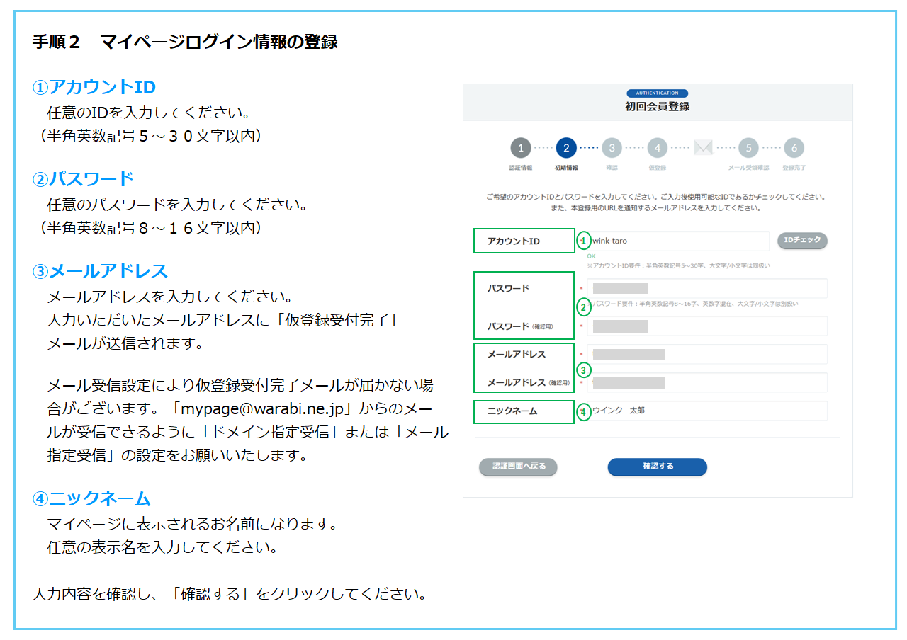Click the AUTHENTICATION badge above the title

pyautogui.click(x=657, y=93)
